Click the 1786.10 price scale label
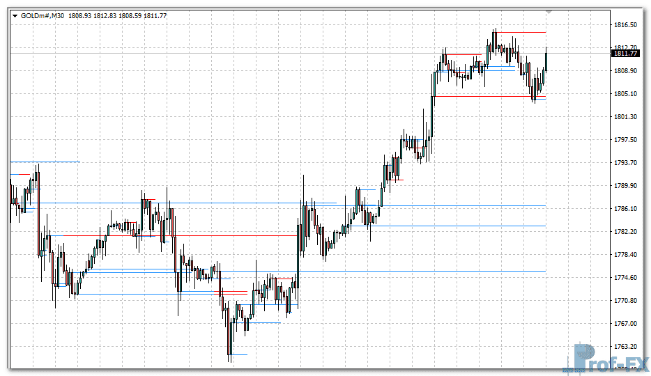651x376 pixels. point(626,208)
